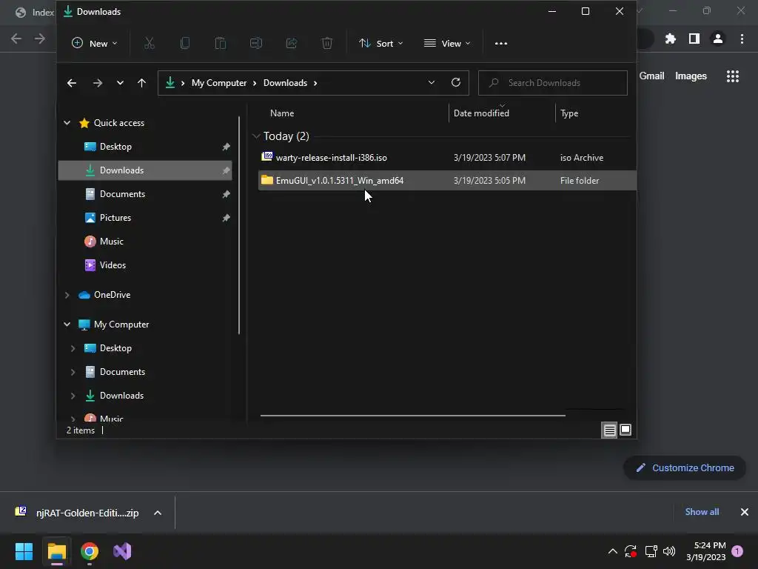758x569 pixels.
Task: Click the Paste clipboard icon
Action: 221,44
